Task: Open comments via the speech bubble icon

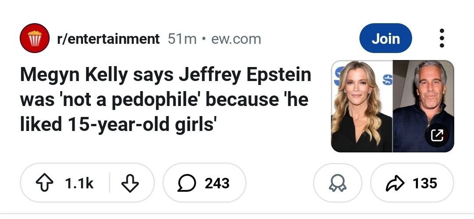Action: [186, 183]
